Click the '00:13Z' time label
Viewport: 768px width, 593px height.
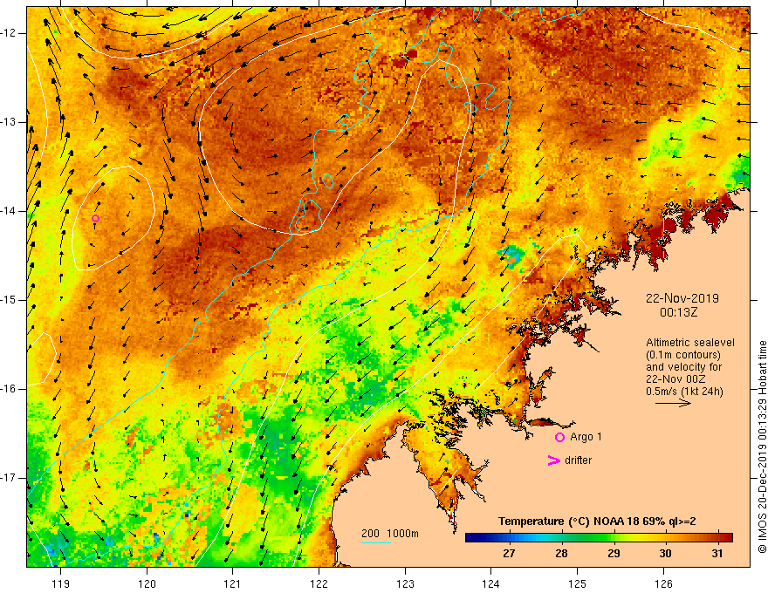point(678,312)
